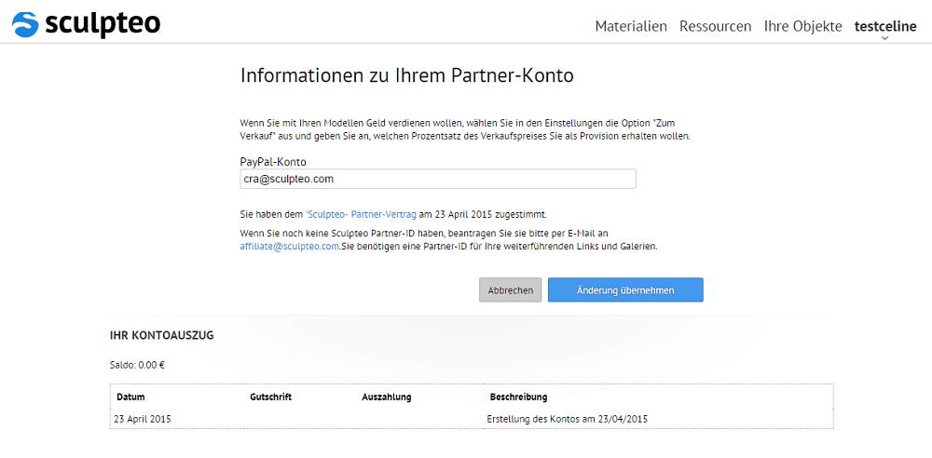This screenshot has width=932, height=458.
Task: Click the Datum column header
Action: 130,397
